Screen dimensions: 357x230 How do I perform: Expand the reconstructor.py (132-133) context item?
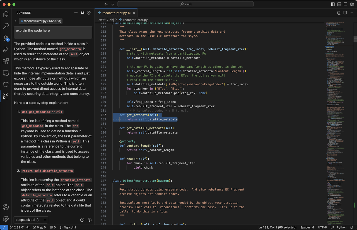[x=15, y=21]
